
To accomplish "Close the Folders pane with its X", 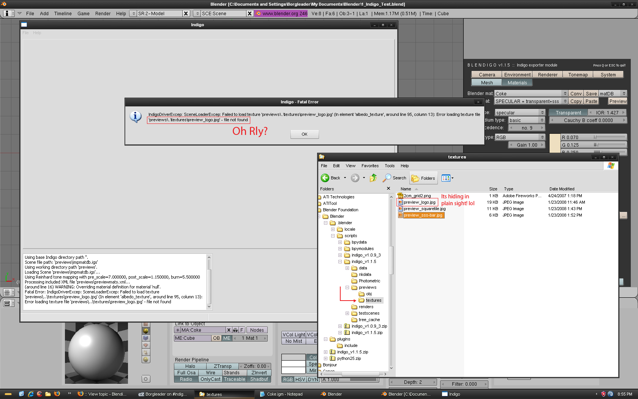I will tap(388, 188).
